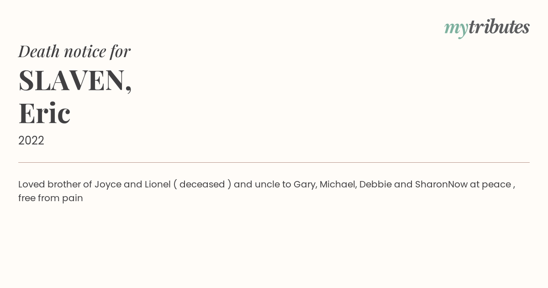Click the name "Michael" in the notice

click(337, 184)
